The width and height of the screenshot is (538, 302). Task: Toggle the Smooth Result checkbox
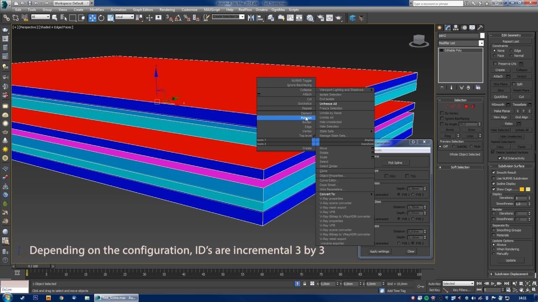(494, 172)
